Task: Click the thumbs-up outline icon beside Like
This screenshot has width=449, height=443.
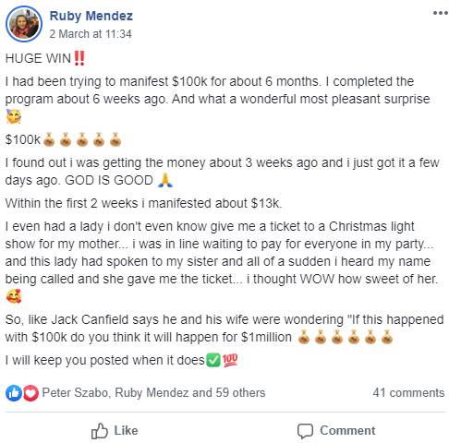Action: click(x=100, y=431)
